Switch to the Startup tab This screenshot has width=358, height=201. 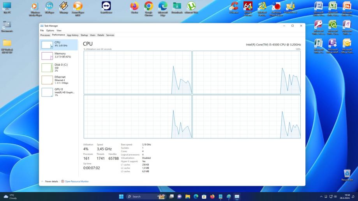click(84, 35)
